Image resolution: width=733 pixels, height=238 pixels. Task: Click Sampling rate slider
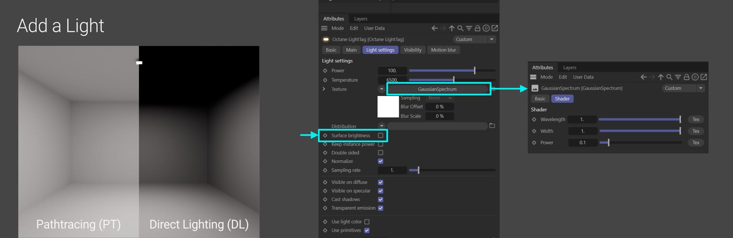[x=452, y=170]
